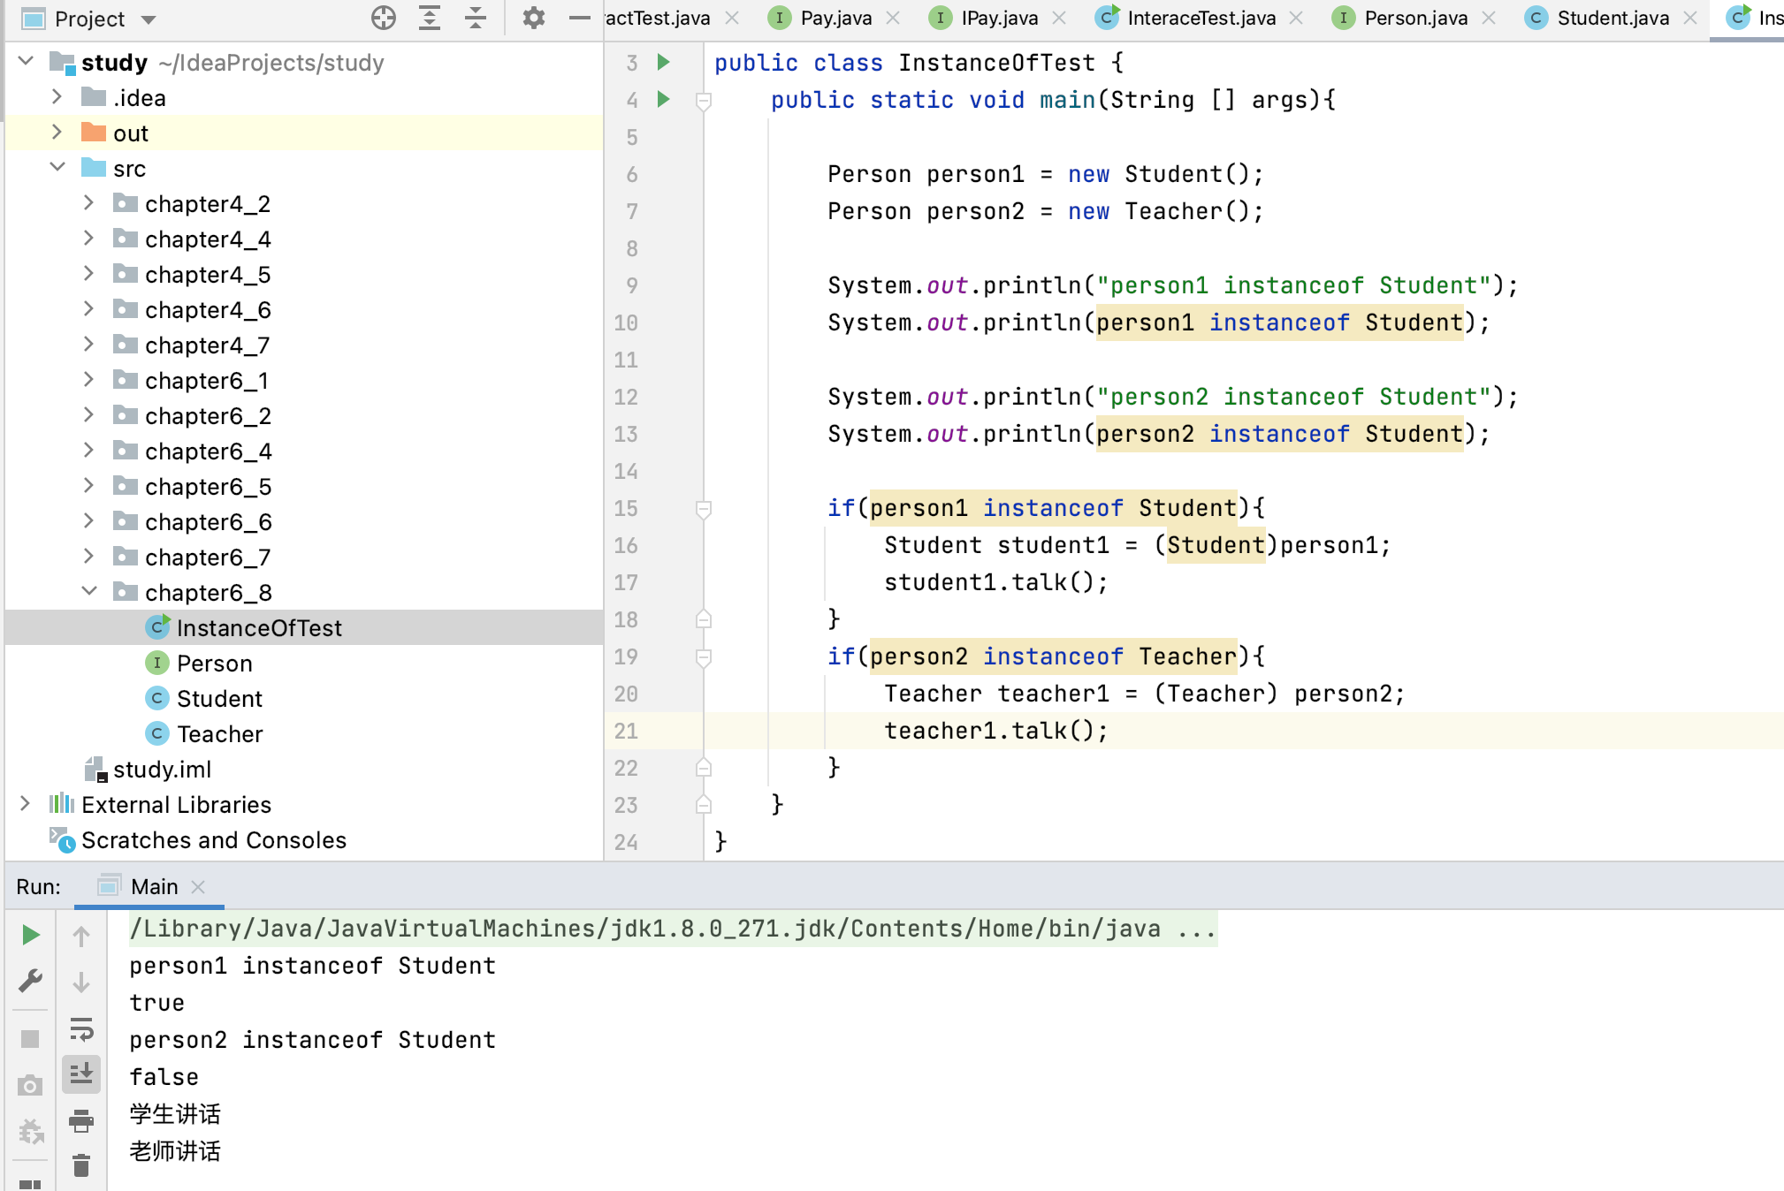Click the Stop process square icon

[30, 1039]
